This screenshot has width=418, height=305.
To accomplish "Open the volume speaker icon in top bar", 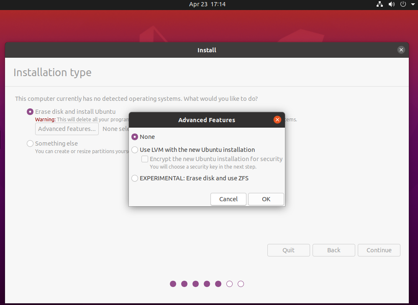I will click(391, 4).
